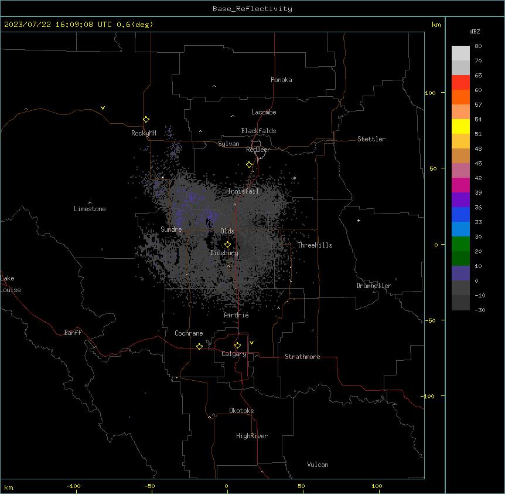Click the RockyMH label
505x494 pixels.
144,133
